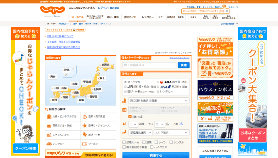Open the room count dropdown
Viewport: 278px width, 158px height.
click(133, 124)
